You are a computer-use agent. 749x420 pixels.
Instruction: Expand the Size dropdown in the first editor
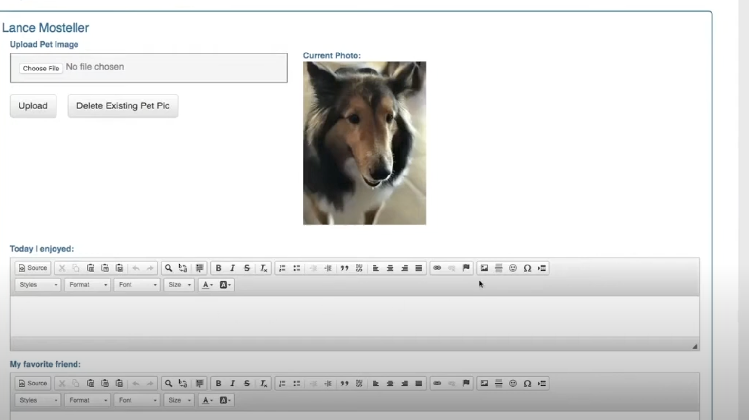click(x=178, y=285)
